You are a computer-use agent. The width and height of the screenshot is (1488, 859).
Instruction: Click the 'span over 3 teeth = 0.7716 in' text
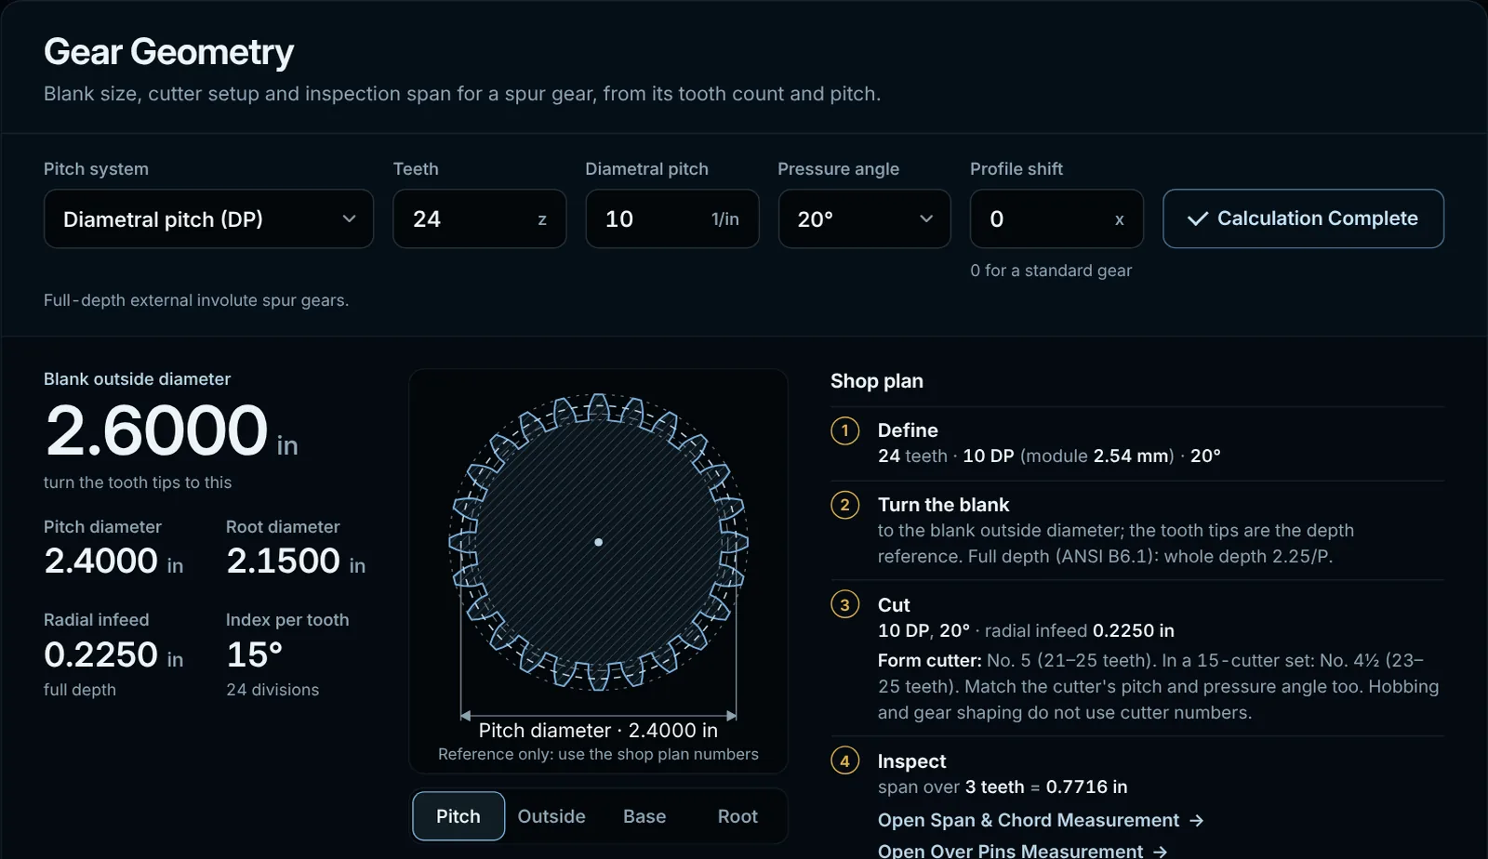pyautogui.click(x=1003, y=786)
